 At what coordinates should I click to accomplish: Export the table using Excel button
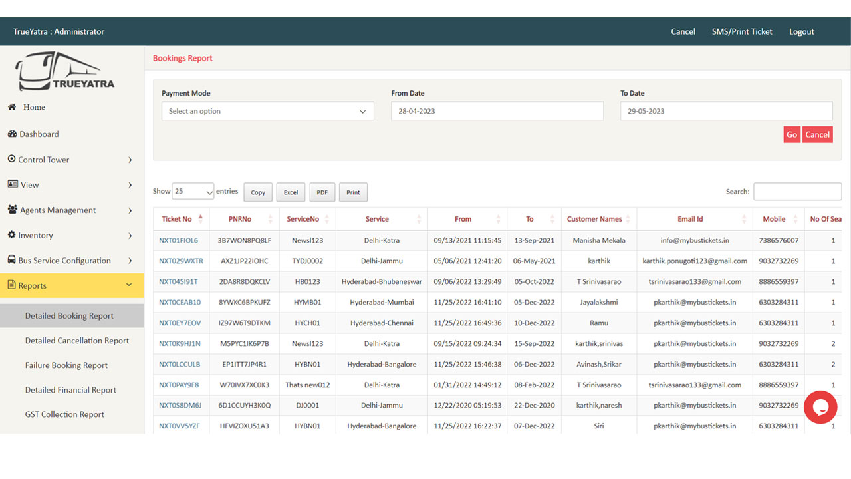pyautogui.click(x=291, y=192)
